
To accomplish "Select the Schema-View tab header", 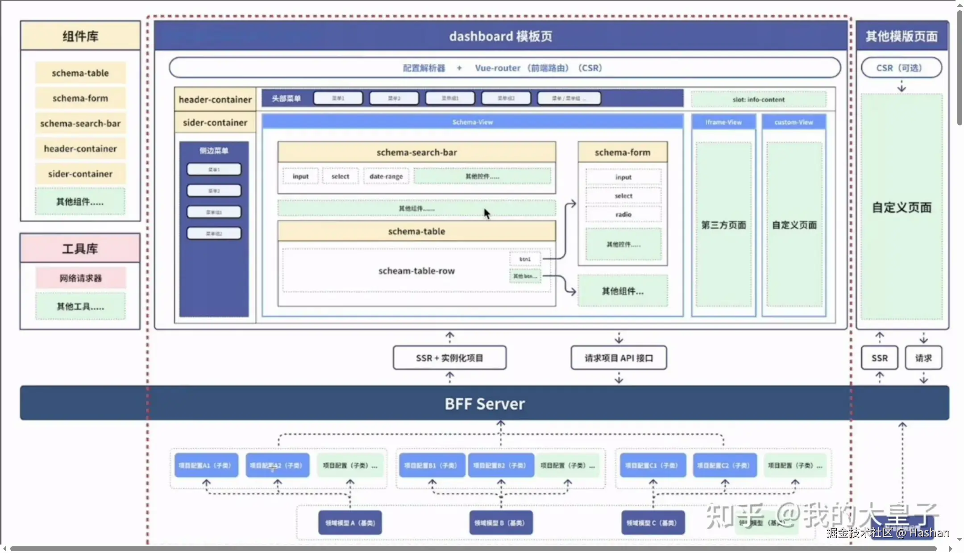I will click(x=472, y=122).
